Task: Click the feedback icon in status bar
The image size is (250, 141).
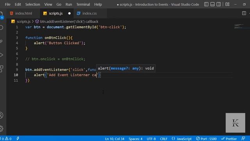Action: (243, 139)
